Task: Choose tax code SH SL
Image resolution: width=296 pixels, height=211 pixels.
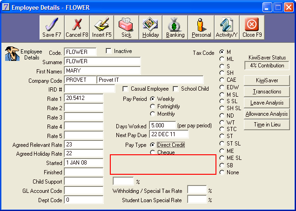Action: tap(222, 108)
